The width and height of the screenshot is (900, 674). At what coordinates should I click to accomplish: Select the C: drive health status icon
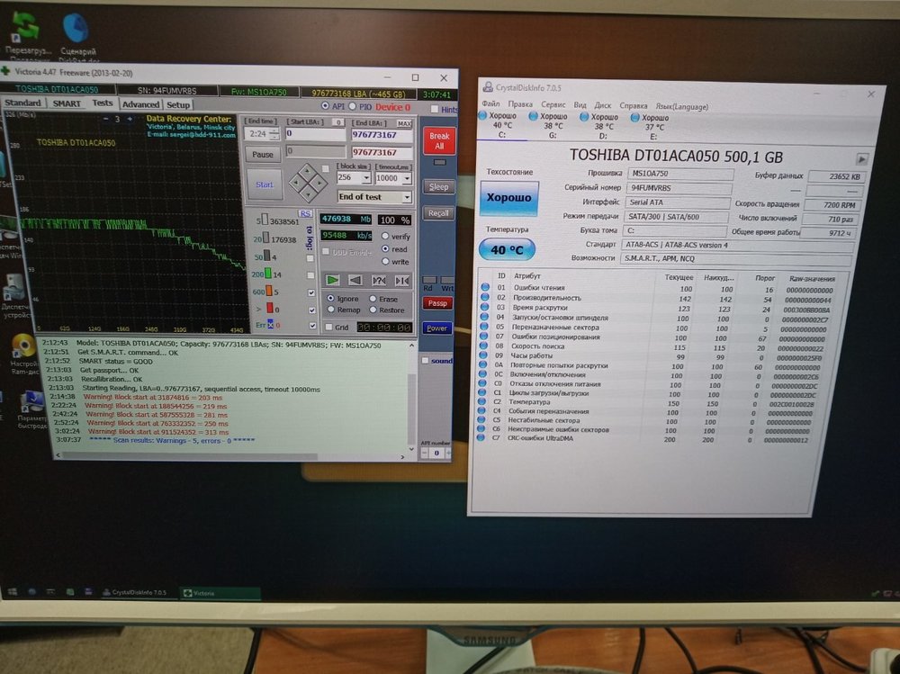pos(483,118)
